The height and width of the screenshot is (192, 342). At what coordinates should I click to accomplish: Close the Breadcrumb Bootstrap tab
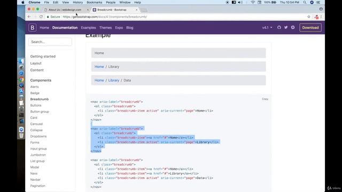(x=137, y=10)
